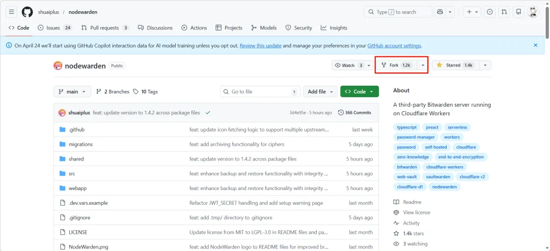Switch to the Security tab
Viewport: 550px width, 251px height.
[x=298, y=27]
